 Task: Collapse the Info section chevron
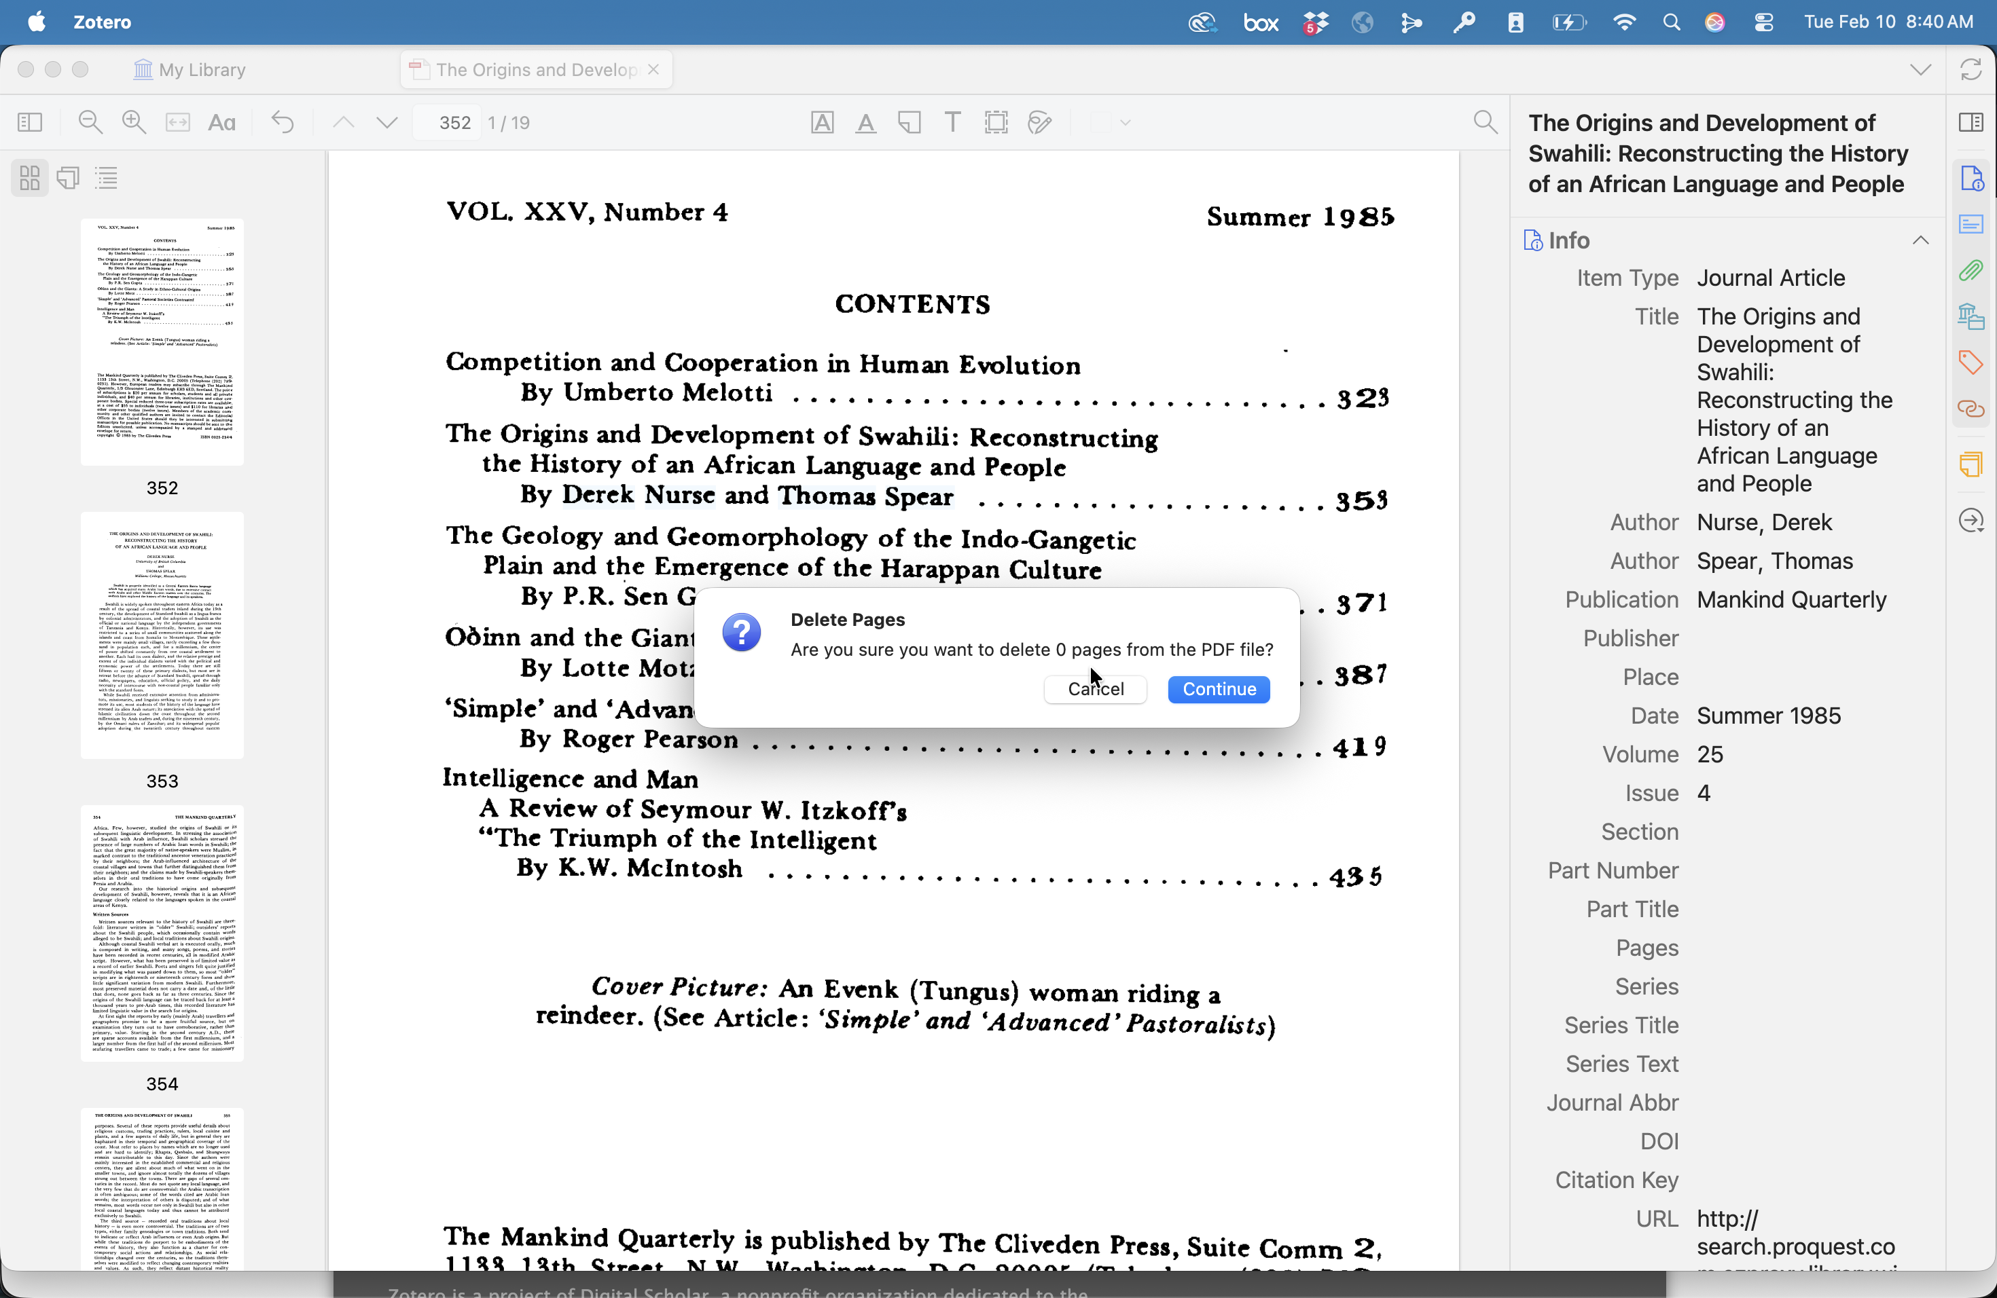1920,240
